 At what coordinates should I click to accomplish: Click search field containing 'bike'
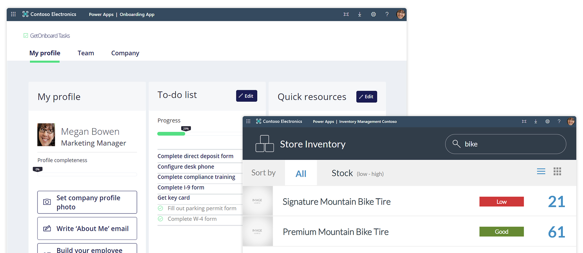click(x=505, y=144)
